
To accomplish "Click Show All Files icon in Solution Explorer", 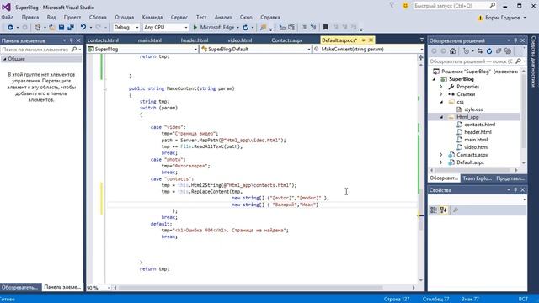I will pyautogui.click(x=508, y=51).
